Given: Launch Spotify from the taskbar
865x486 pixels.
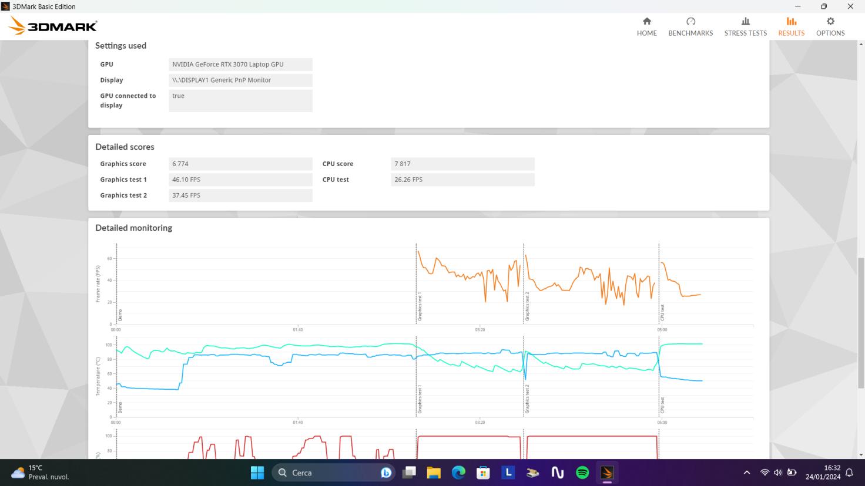Looking at the screenshot, I should pos(581,473).
